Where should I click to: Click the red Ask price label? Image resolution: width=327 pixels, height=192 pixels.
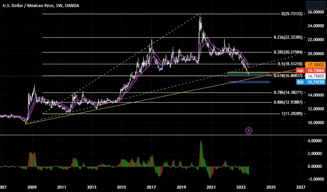tap(300, 71)
